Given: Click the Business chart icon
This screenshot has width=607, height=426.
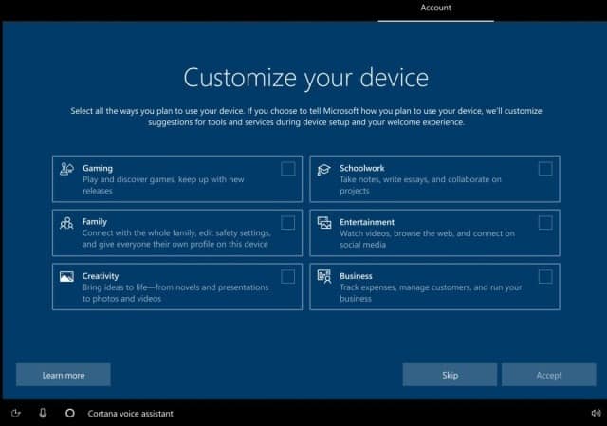Looking at the screenshot, I should pyautogui.click(x=324, y=277).
